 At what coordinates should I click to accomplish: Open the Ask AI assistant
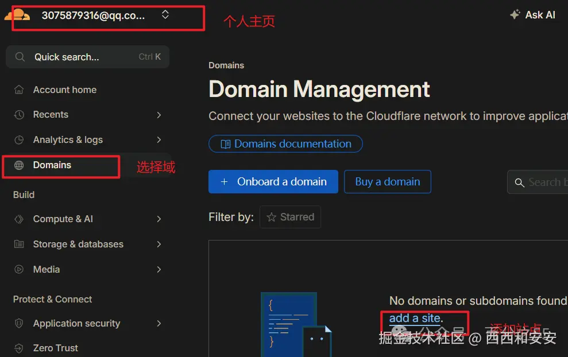(532, 14)
